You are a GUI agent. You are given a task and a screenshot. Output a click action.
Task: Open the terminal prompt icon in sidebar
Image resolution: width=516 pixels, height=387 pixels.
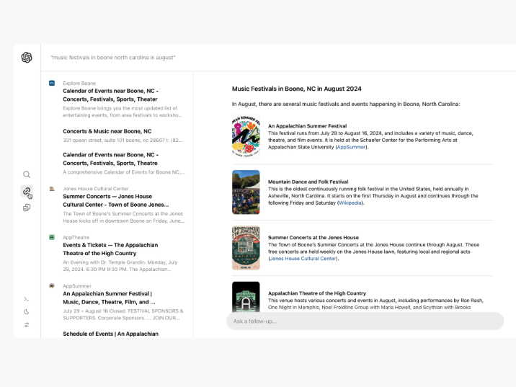[27, 299]
